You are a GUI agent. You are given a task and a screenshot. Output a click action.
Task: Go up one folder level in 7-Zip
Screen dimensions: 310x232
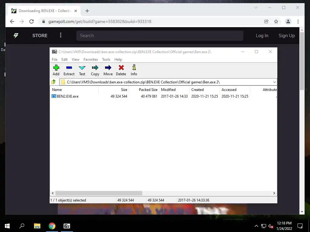(54, 82)
